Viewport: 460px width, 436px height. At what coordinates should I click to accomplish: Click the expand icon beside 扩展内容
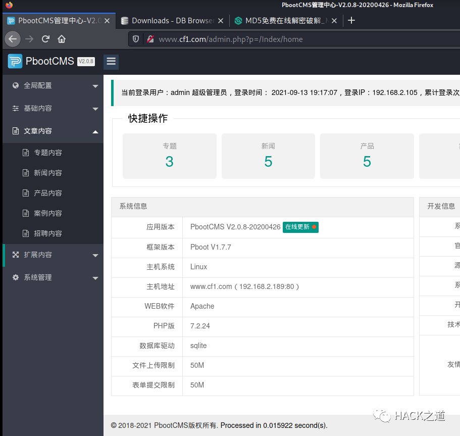16,255
